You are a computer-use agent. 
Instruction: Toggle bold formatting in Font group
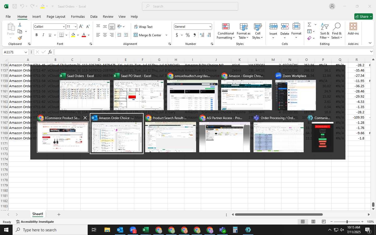[37, 35]
